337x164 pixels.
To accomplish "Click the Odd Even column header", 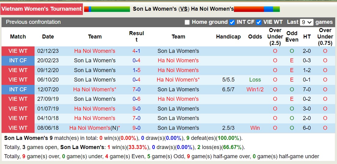I will tap(292, 37).
